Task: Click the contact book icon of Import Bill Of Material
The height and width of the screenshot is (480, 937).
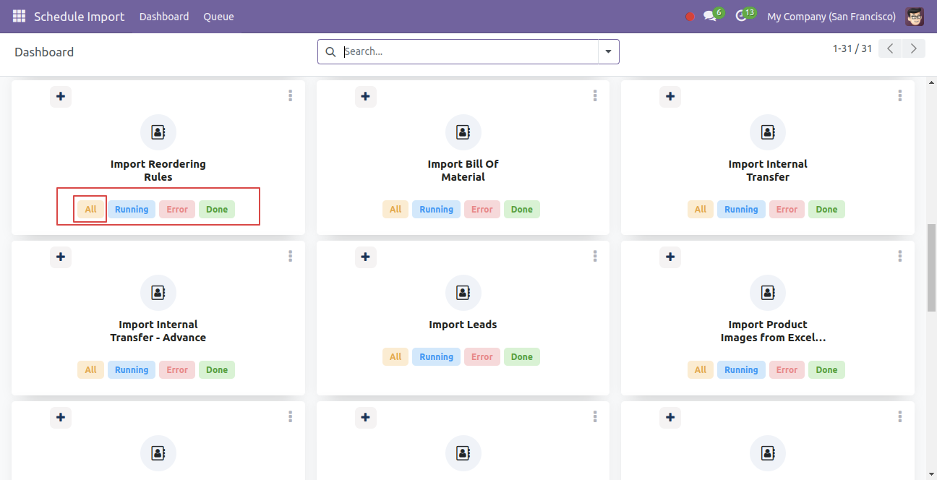Action: coord(463,132)
